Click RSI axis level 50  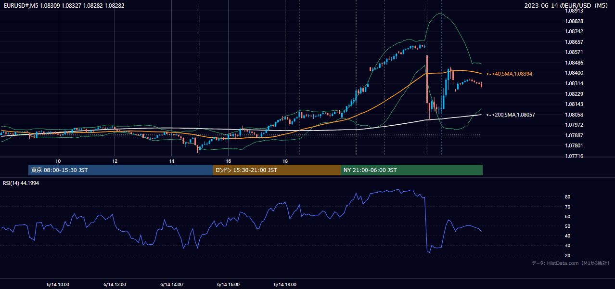pos(568,226)
